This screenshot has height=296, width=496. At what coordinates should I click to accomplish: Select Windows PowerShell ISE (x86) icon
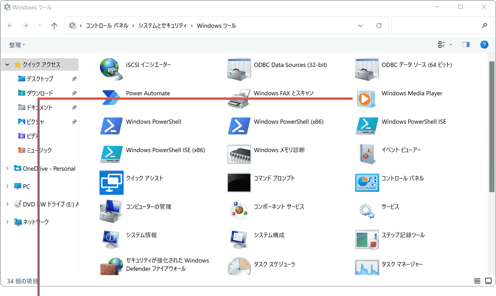[111, 154]
